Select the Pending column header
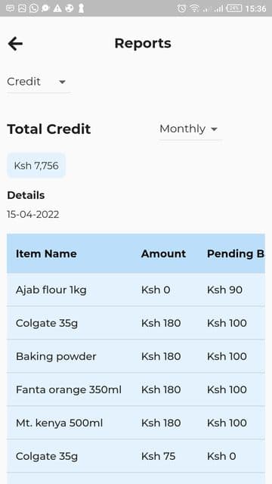The height and width of the screenshot is (484, 272). pos(236,254)
